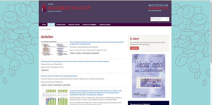212x105 pixels.
Task: Open 'The Complicated Relationship between Gaucher Disease' article link
Action: point(97,43)
